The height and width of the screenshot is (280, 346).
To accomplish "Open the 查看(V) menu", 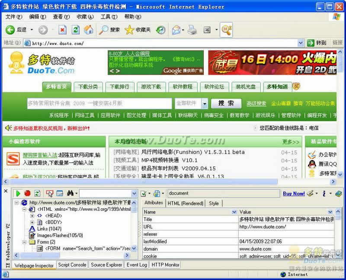I will pos(61,16).
